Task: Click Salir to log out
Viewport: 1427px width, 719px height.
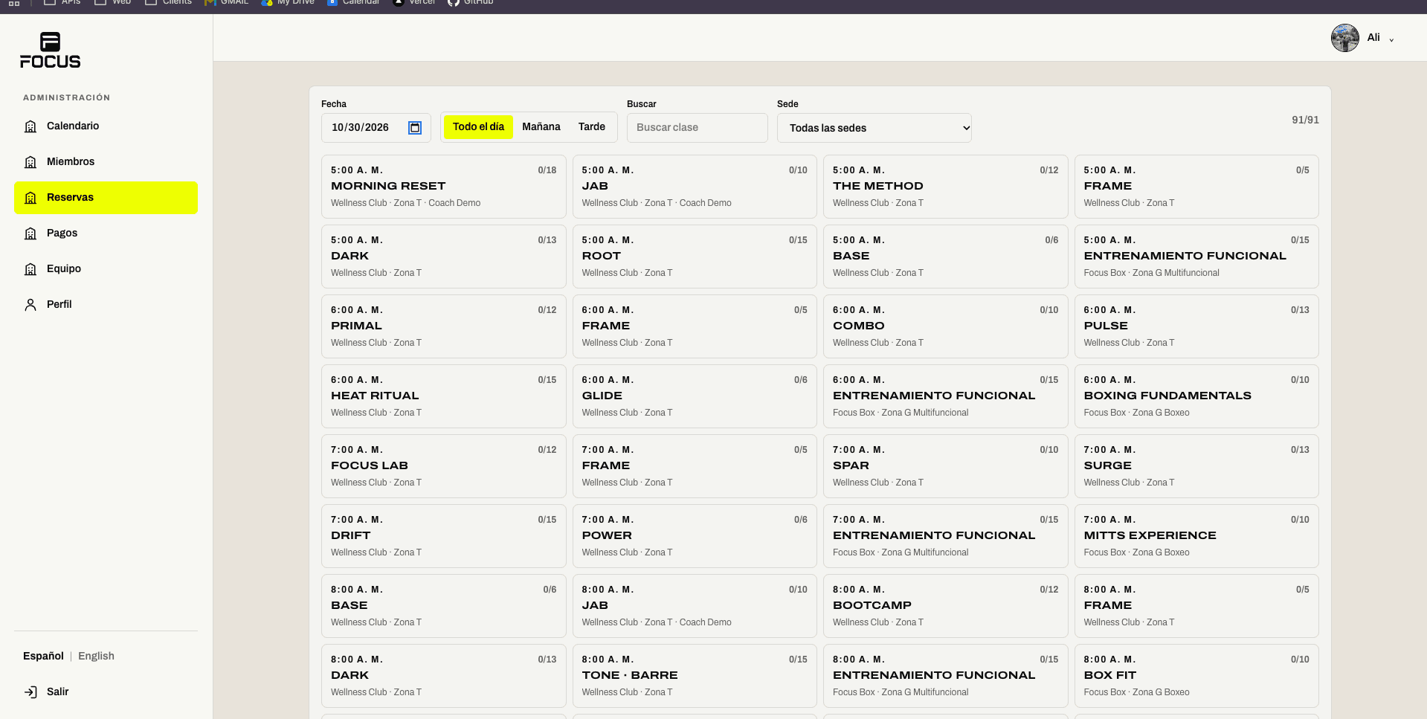Action: (106, 692)
